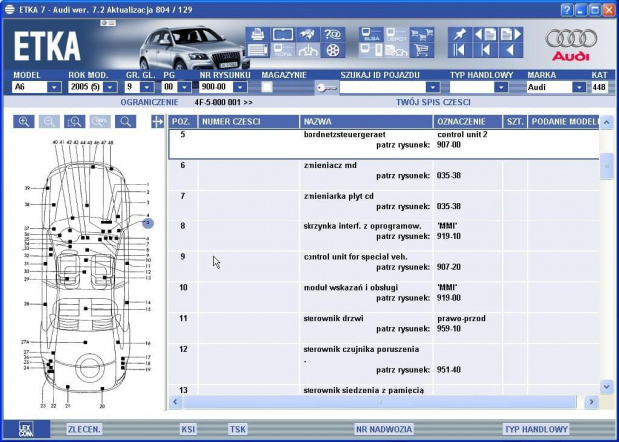Click the zoom in magnifier above diagram
The image size is (619, 442).
pos(23,122)
